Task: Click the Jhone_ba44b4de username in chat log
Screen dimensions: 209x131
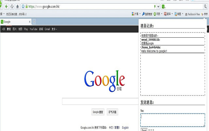Action: [151, 47]
